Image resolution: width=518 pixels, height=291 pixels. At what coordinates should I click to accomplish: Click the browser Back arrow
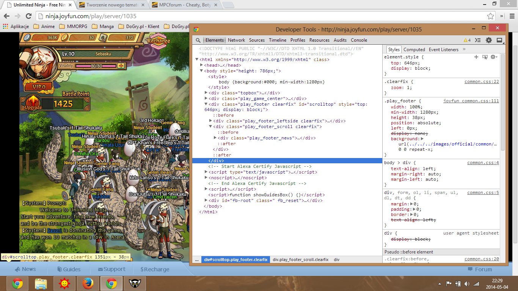7,16
